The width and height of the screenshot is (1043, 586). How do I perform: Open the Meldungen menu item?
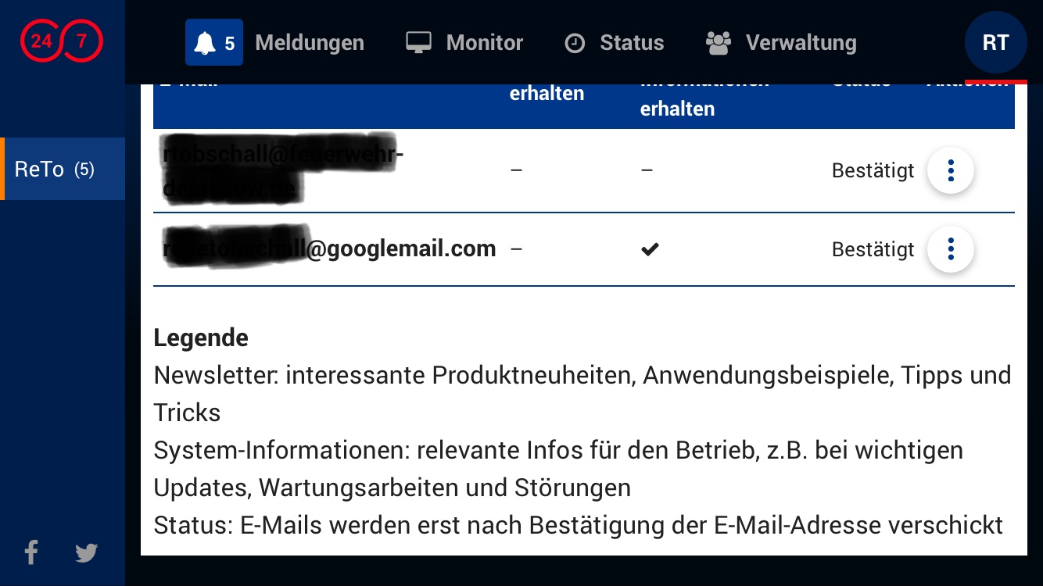[309, 42]
